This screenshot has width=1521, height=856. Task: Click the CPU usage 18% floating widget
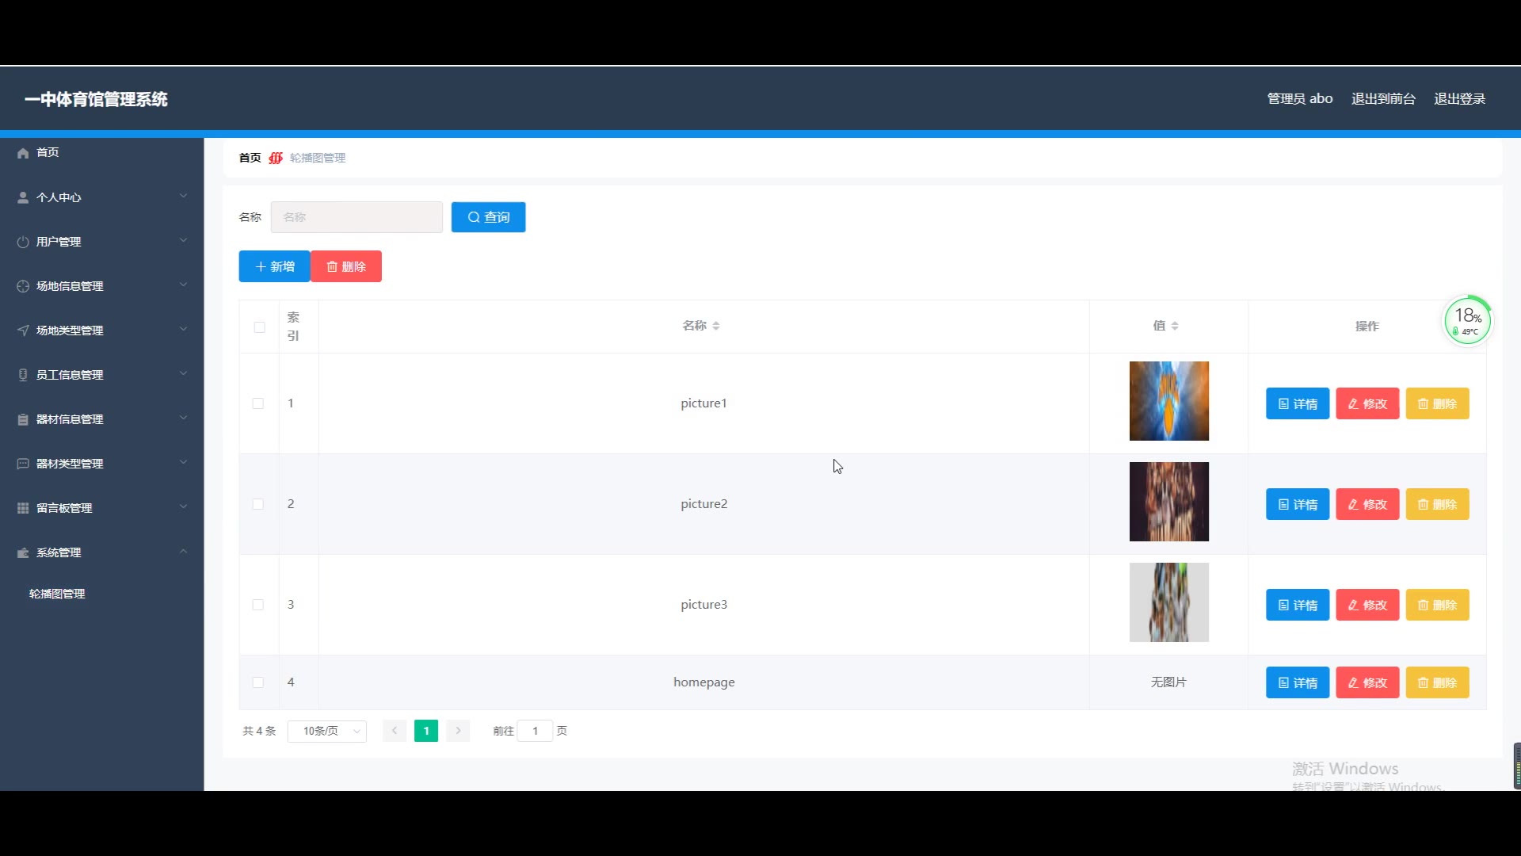pyautogui.click(x=1467, y=321)
